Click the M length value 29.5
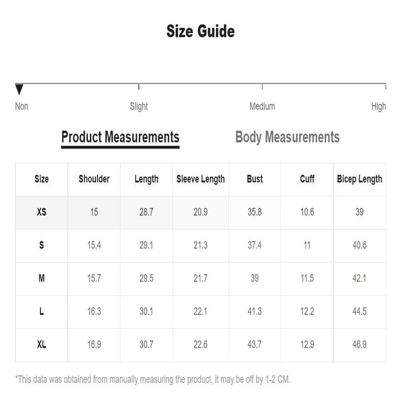This screenshot has height=402, width=402. 146,278
